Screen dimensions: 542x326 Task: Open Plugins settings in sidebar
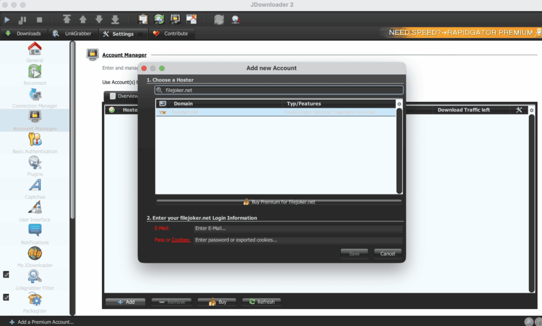[34, 166]
